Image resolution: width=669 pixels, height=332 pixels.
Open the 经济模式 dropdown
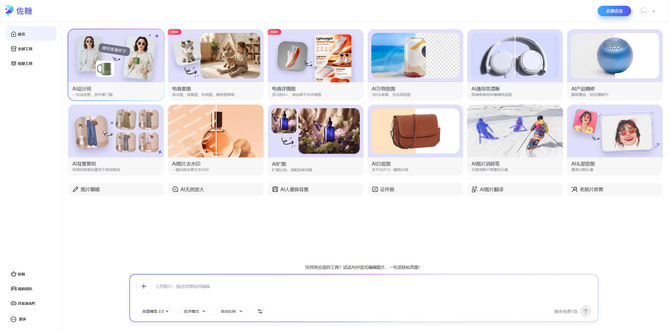(x=194, y=311)
